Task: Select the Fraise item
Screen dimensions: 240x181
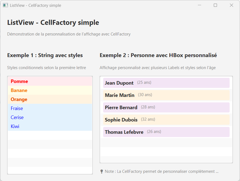Action: [x=17, y=108]
